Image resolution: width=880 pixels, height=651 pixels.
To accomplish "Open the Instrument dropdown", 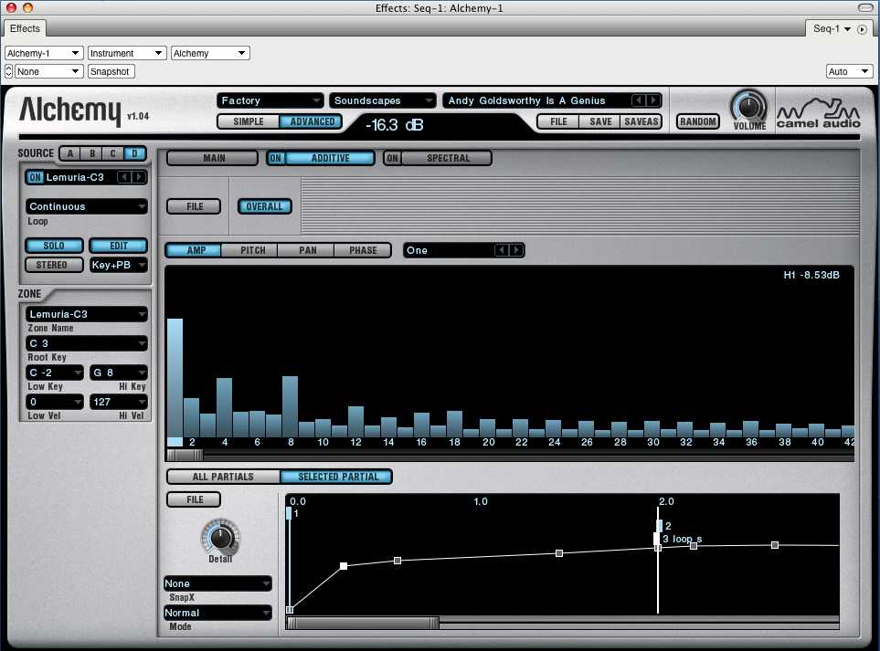I will (127, 53).
